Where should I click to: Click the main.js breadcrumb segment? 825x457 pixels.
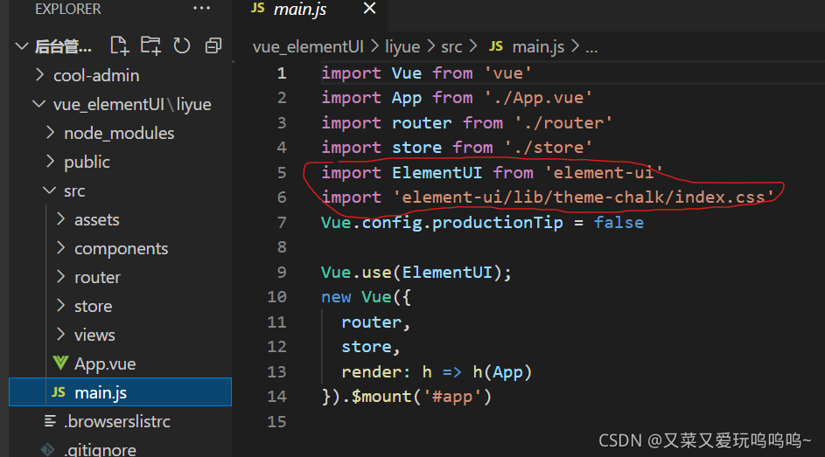tap(538, 47)
